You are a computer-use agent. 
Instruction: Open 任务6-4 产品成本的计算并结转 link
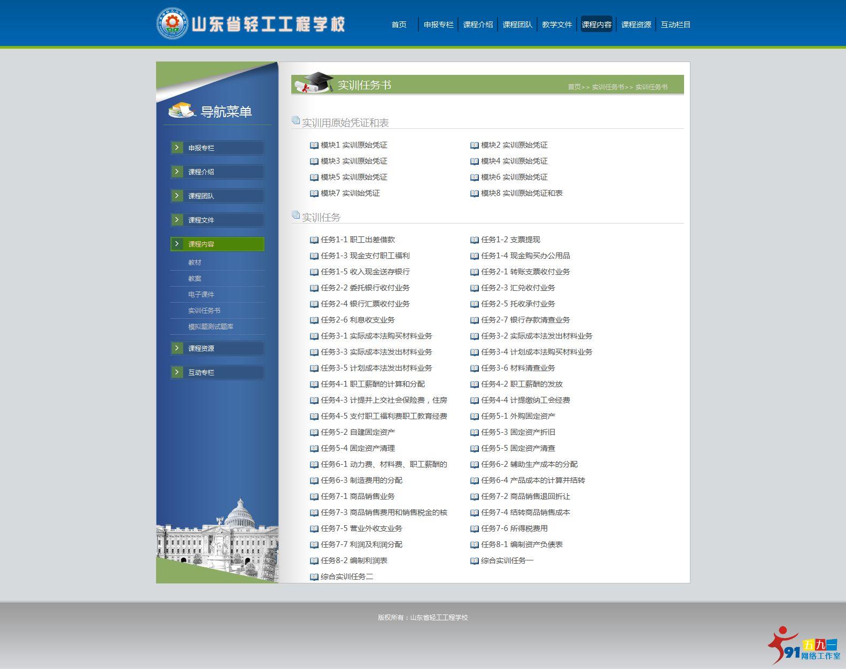click(x=533, y=481)
